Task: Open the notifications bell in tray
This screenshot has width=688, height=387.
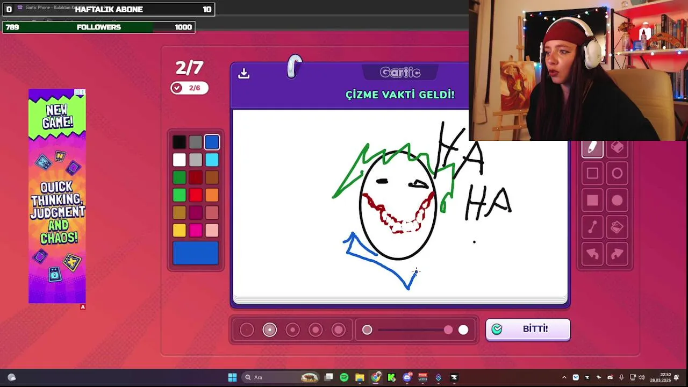Action: [677, 377]
